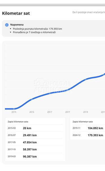Select the 2019 data point on the mileage curve
Screen dimensions: 105x171
pyautogui.click(x=85, y=80)
